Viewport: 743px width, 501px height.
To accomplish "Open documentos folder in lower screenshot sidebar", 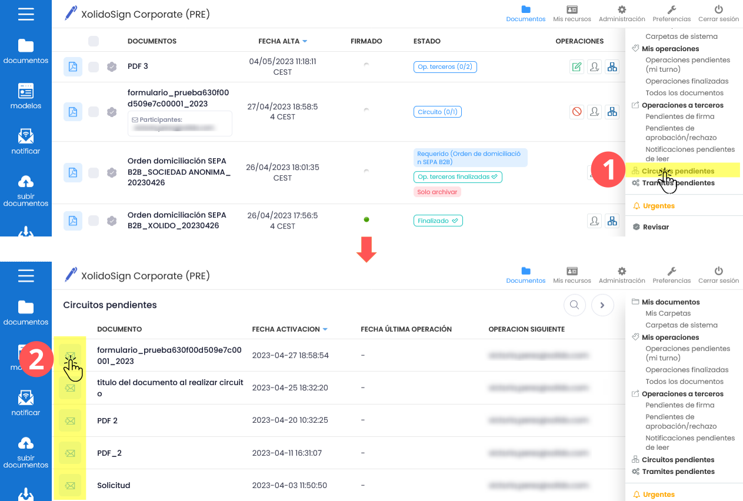I will click(x=26, y=313).
